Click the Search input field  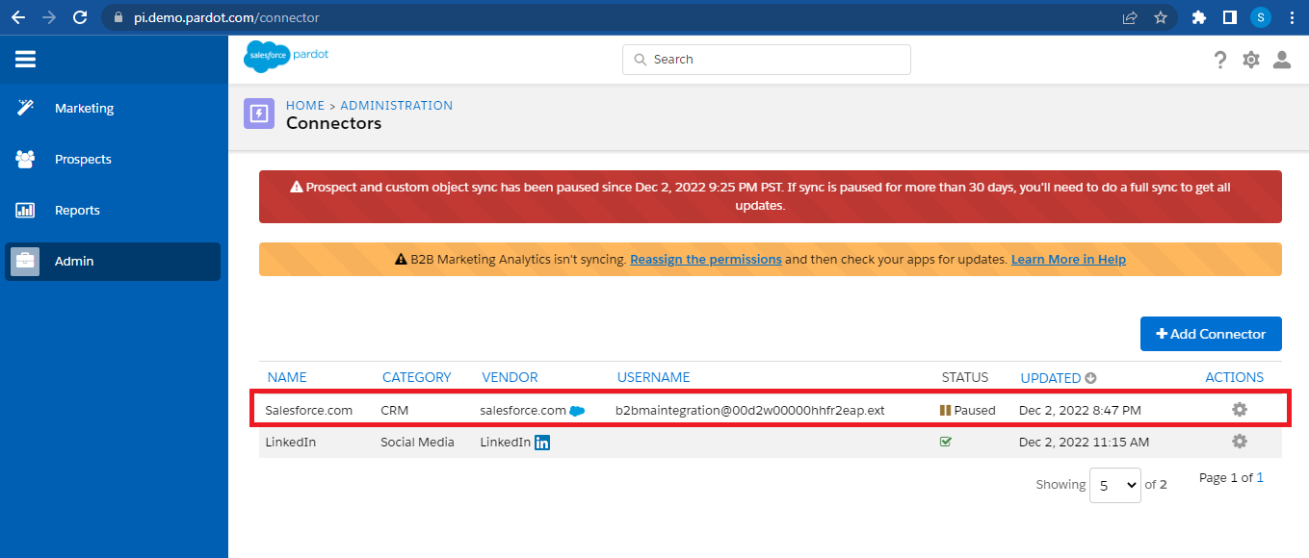coord(767,59)
